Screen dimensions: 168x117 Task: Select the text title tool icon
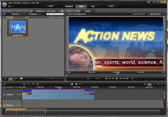[33, 84]
